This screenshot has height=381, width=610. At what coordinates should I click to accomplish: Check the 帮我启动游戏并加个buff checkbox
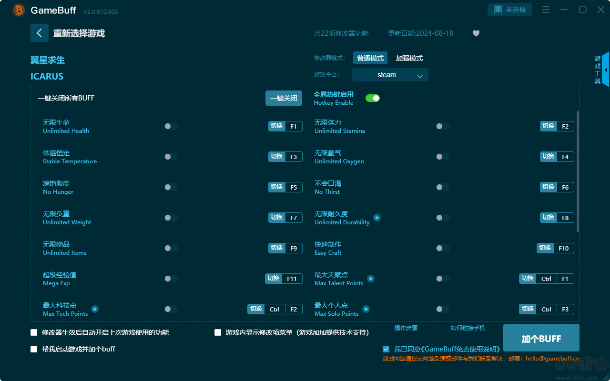(x=34, y=349)
